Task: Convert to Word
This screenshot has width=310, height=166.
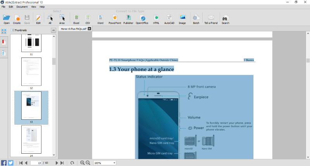Action: tap(100, 19)
